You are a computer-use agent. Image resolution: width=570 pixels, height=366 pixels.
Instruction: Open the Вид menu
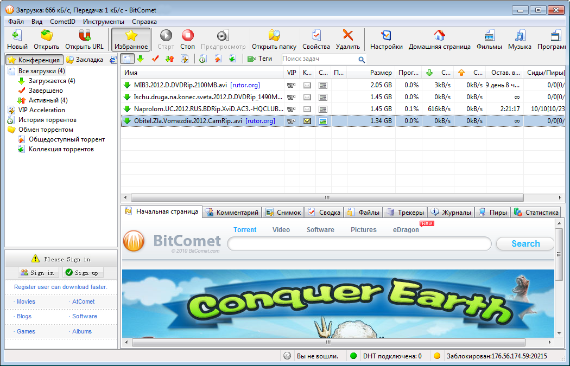click(37, 22)
